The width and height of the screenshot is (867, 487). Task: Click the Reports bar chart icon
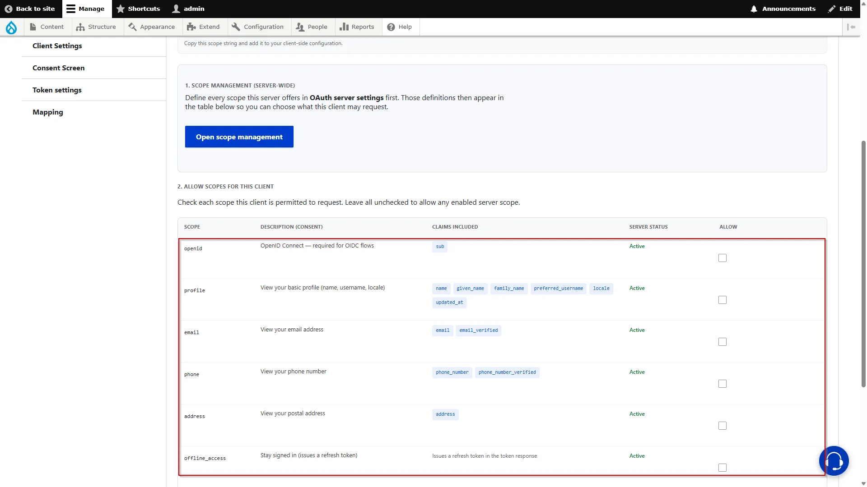coord(344,27)
